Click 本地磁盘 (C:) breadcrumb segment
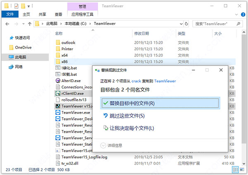Screen dimensions: 248x175 [x=76, y=24]
